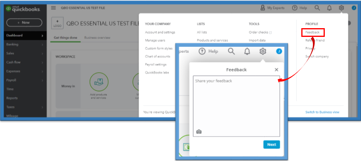This screenshot has height=161, width=361.
Task: Click the search magnifier in the inset window
Action: pyautogui.click(x=231, y=51)
